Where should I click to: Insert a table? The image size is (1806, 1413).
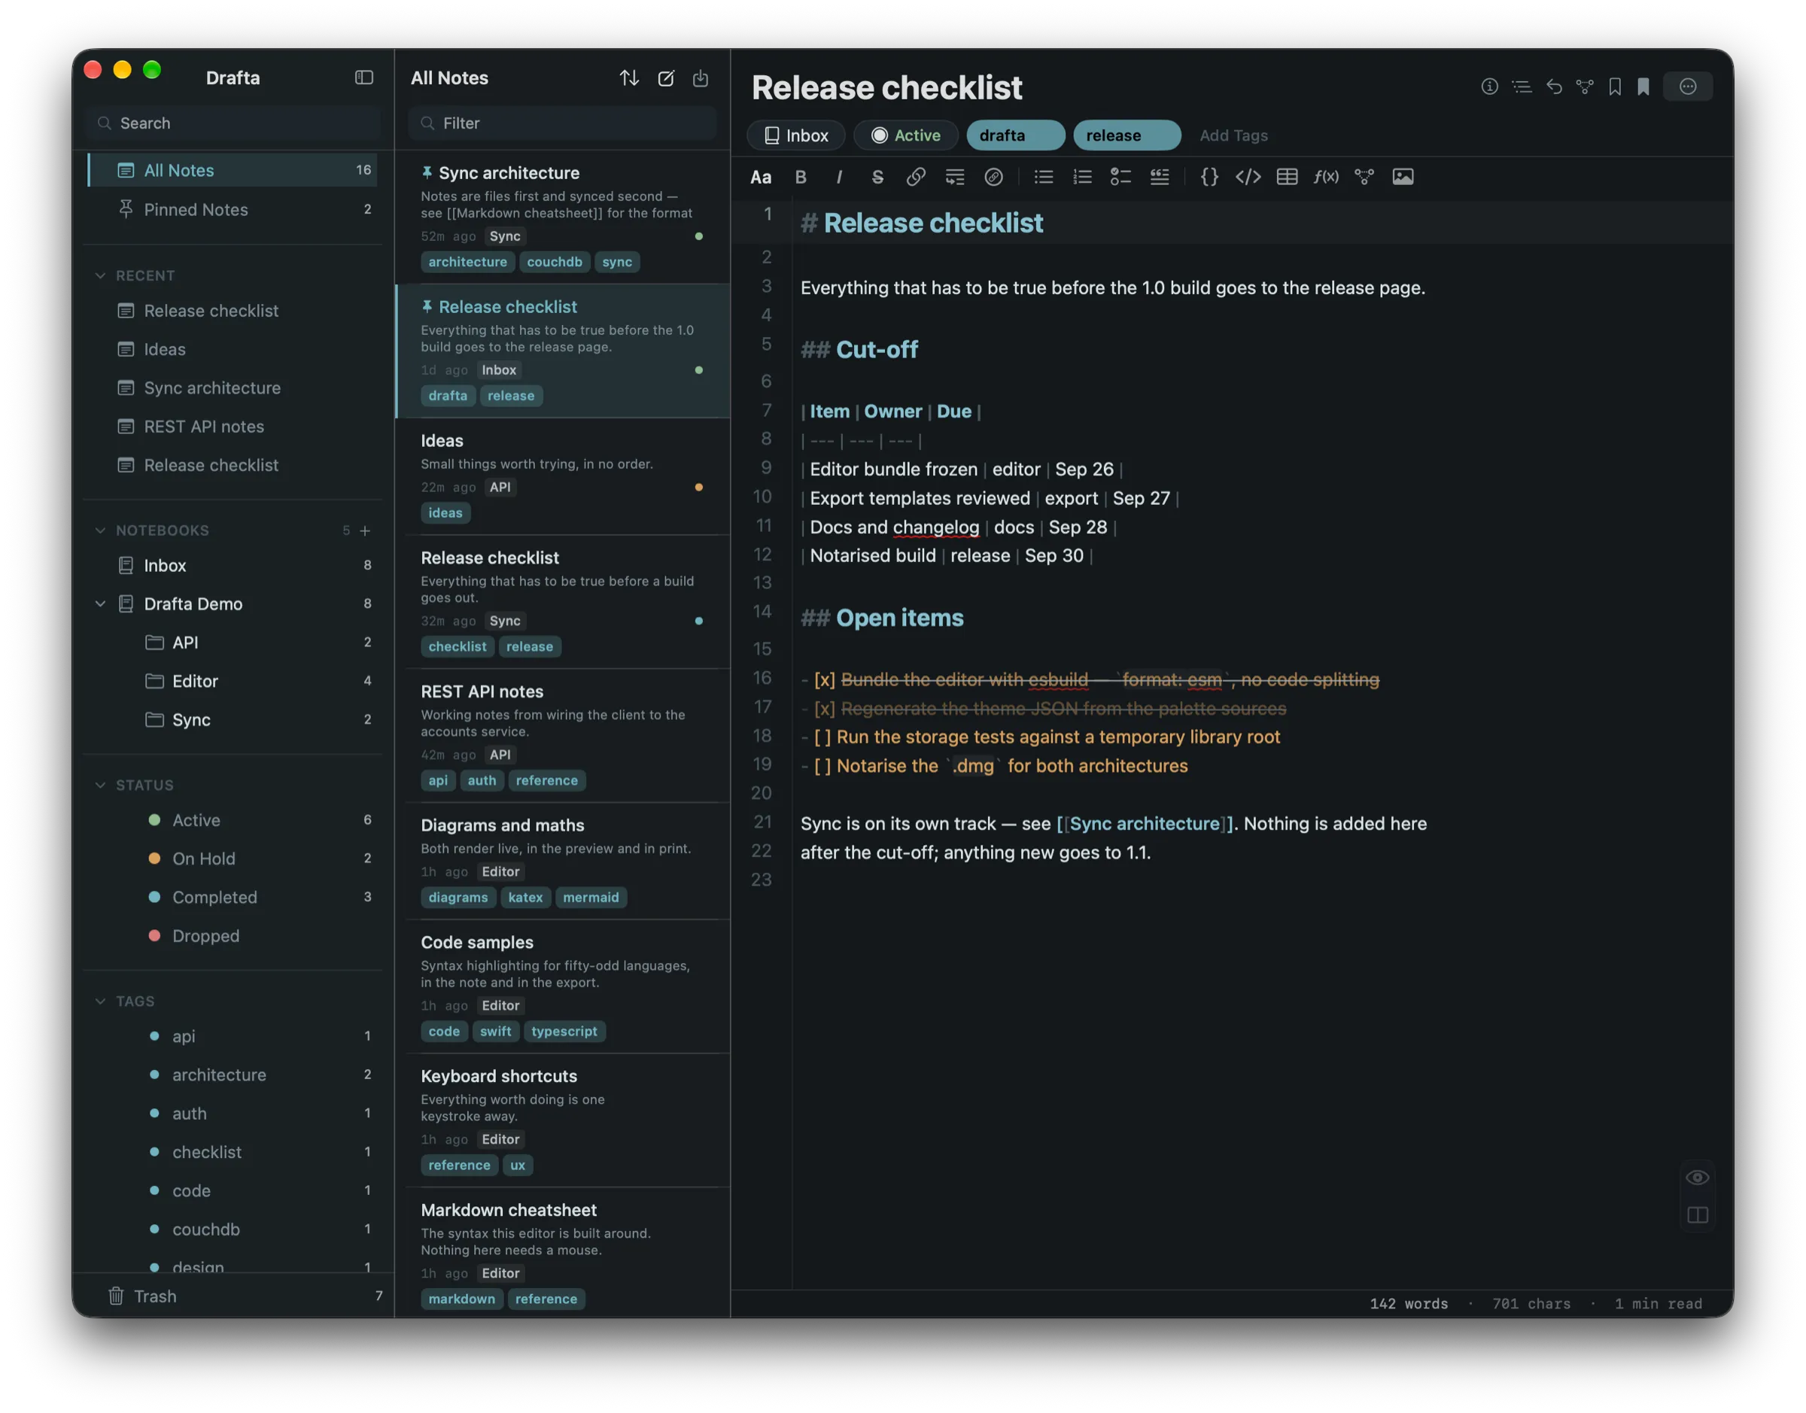tap(1287, 177)
